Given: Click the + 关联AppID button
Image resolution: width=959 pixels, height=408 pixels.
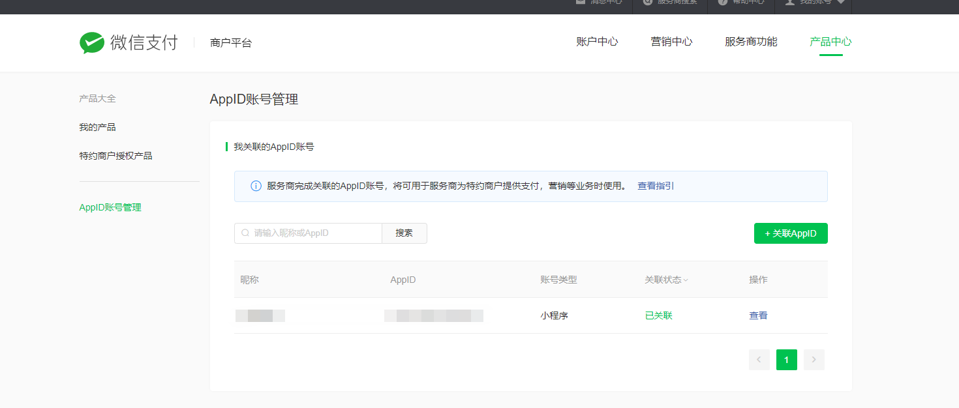Looking at the screenshot, I should 791,233.
